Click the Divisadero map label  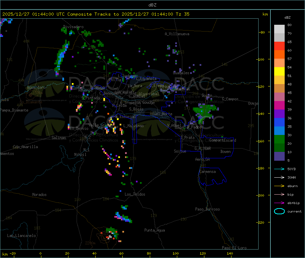(73, 27)
